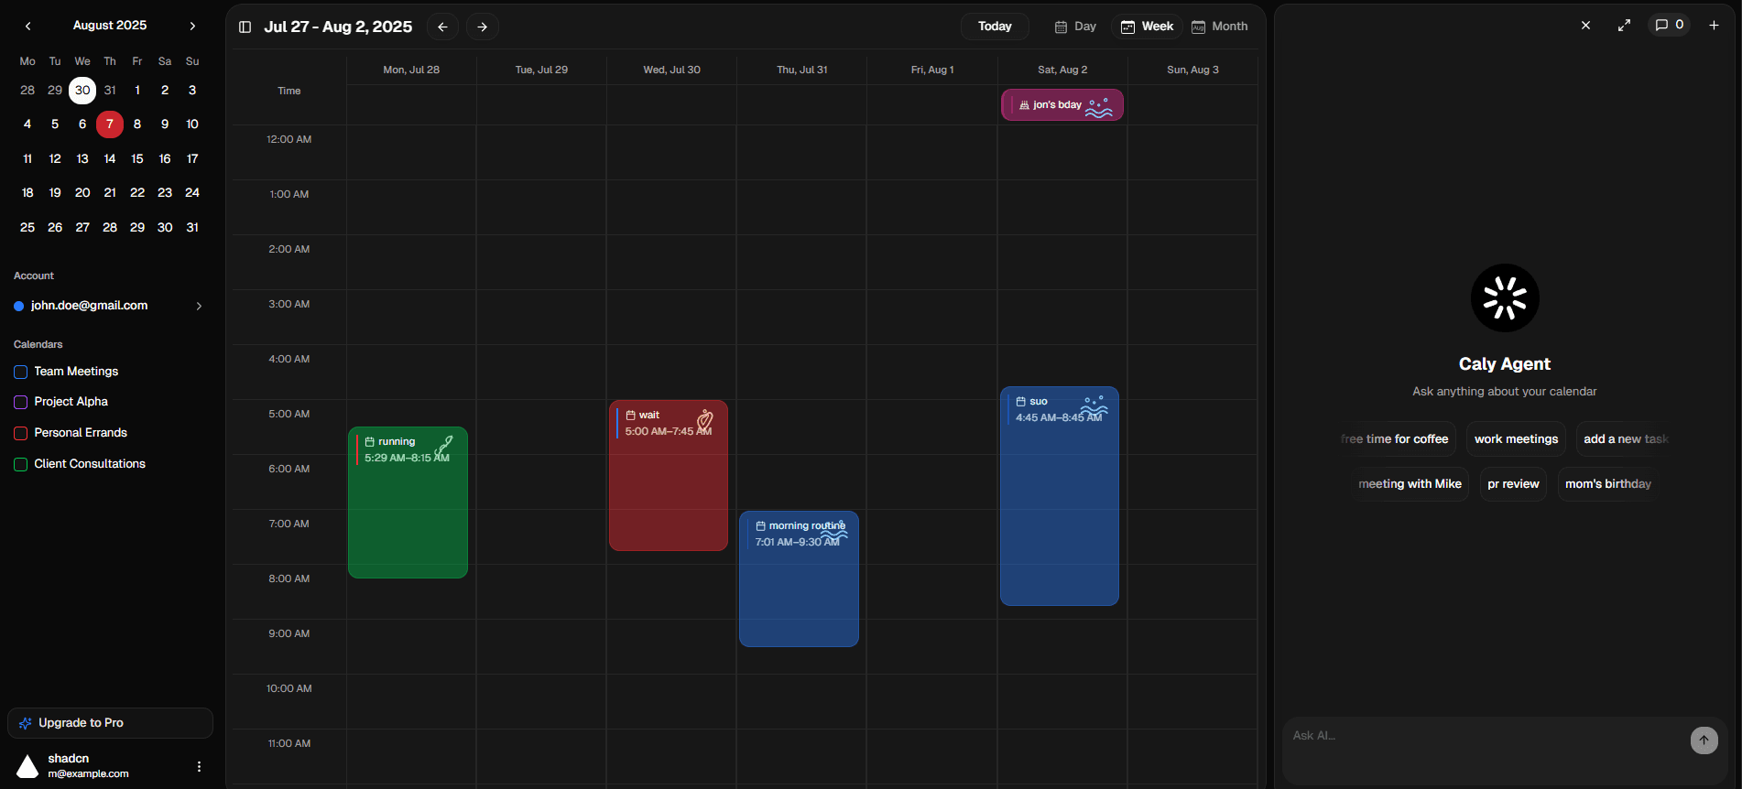The height and width of the screenshot is (789, 1742).
Task: Expand the Caly Agent panel to fullscreen
Action: point(1624,26)
